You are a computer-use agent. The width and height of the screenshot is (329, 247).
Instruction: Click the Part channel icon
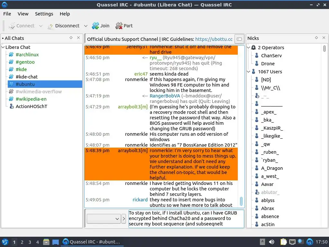tap(119, 26)
